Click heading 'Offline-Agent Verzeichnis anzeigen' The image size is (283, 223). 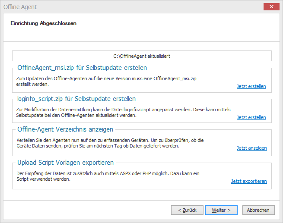65,129
